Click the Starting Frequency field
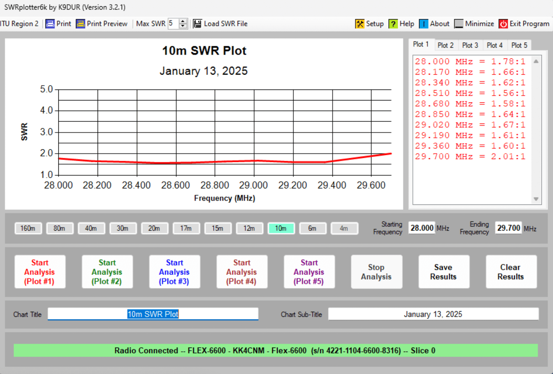The height and width of the screenshot is (374, 553). coord(422,228)
